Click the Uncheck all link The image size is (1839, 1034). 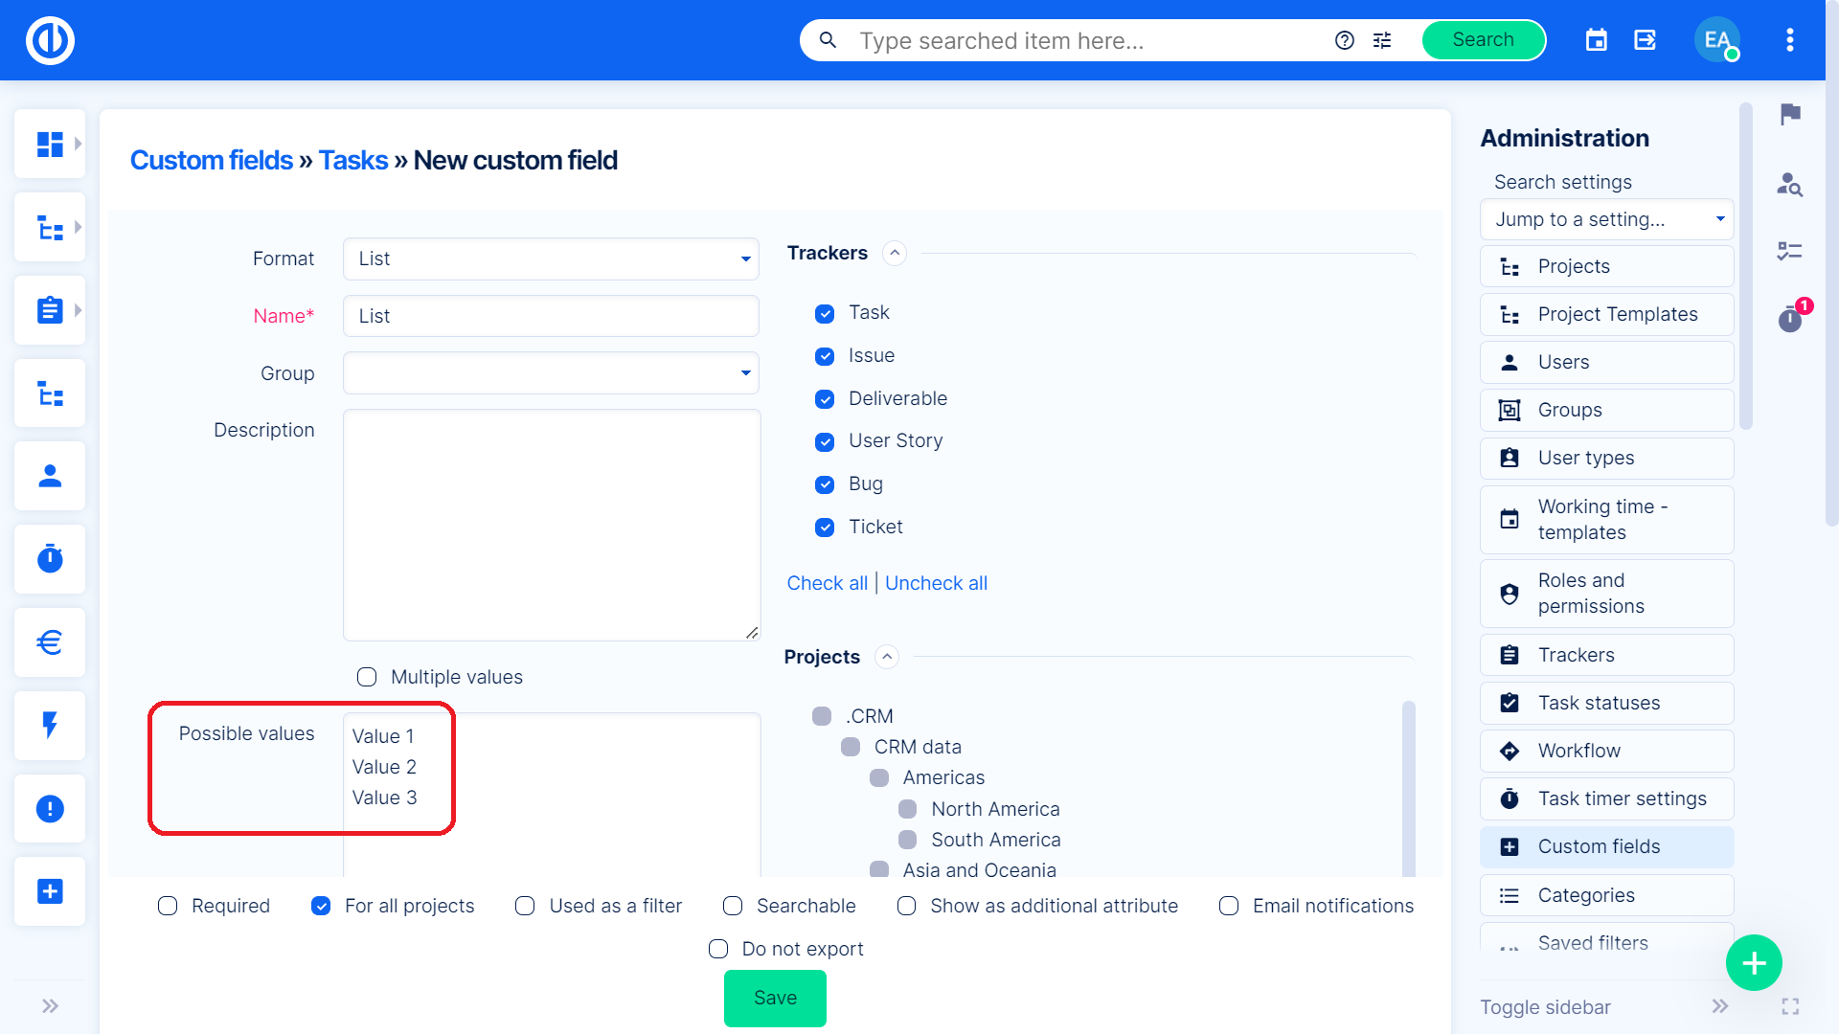(x=936, y=583)
